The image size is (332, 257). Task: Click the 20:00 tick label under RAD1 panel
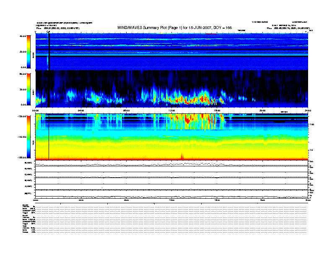(262, 110)
